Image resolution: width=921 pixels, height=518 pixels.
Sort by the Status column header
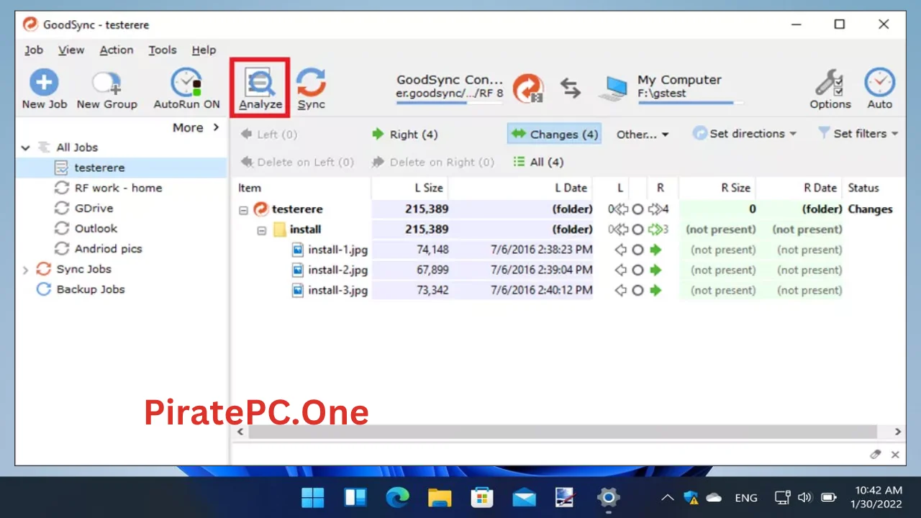[863, 188]
